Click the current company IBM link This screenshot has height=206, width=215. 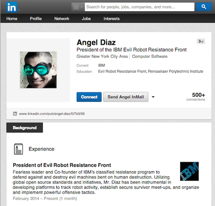click(101, 65)
